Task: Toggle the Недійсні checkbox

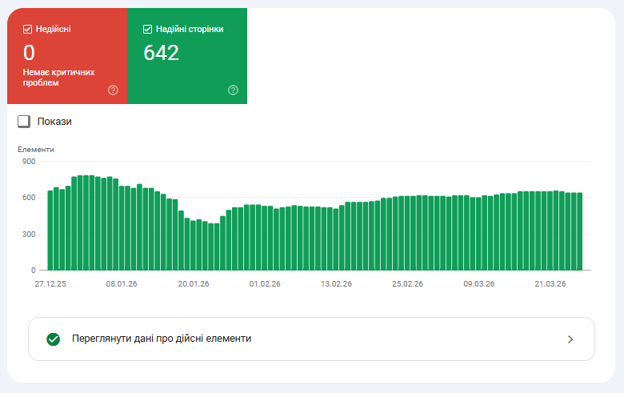Action: pos(28,30)
